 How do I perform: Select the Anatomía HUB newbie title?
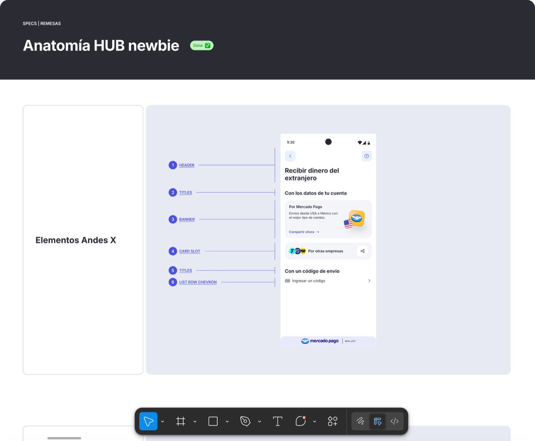(x=101, y=46)
